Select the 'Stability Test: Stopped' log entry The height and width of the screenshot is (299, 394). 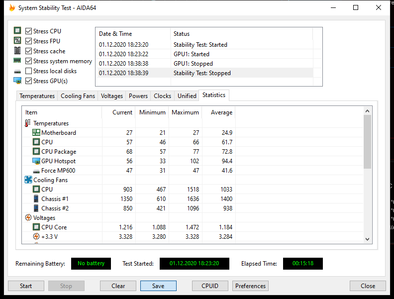click(x=204, y=73)
